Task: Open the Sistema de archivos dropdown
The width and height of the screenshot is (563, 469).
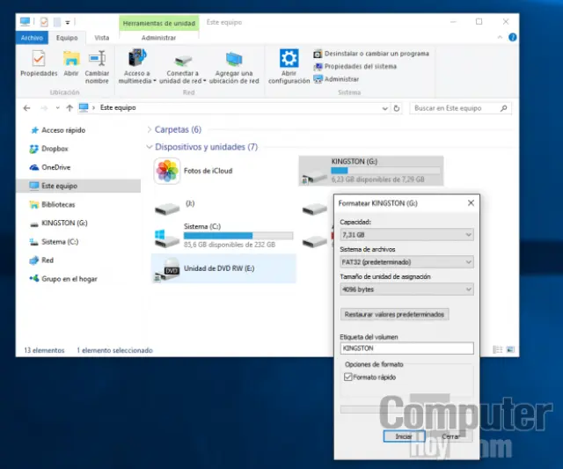Action: (x=406, y=261)
